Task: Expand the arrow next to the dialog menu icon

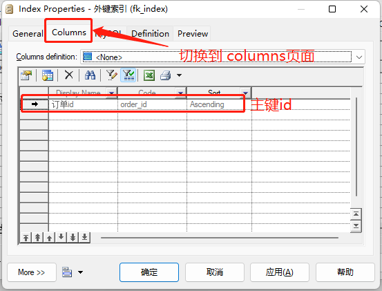Action: [80, 272]
